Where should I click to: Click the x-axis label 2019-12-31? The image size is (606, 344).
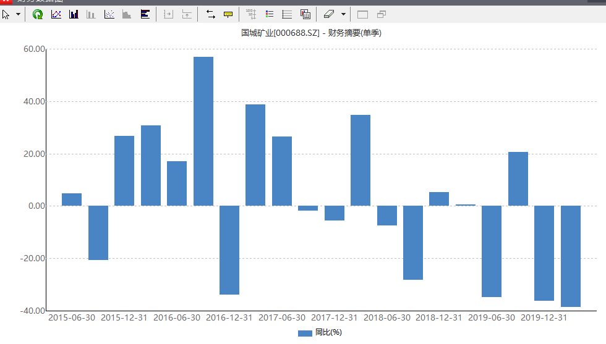tap(544, 317)
